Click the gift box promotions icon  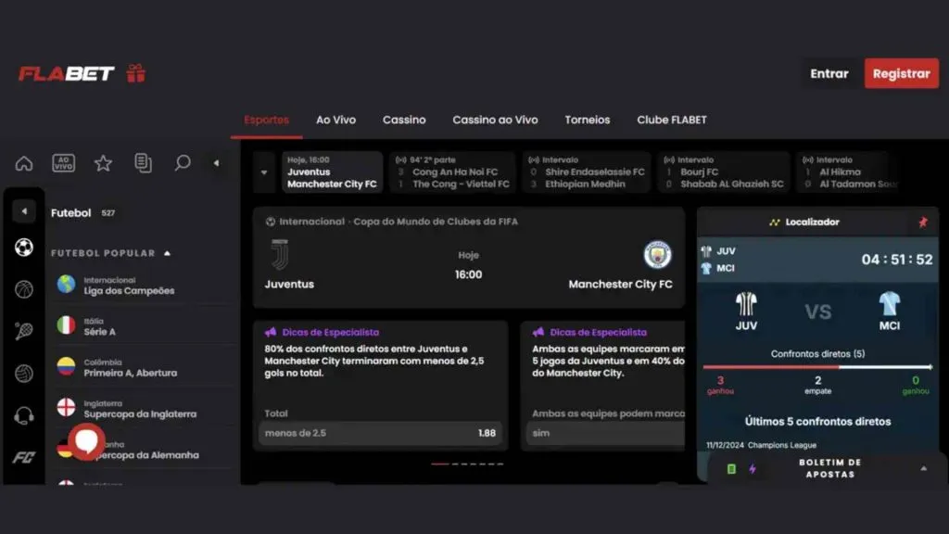136,73
